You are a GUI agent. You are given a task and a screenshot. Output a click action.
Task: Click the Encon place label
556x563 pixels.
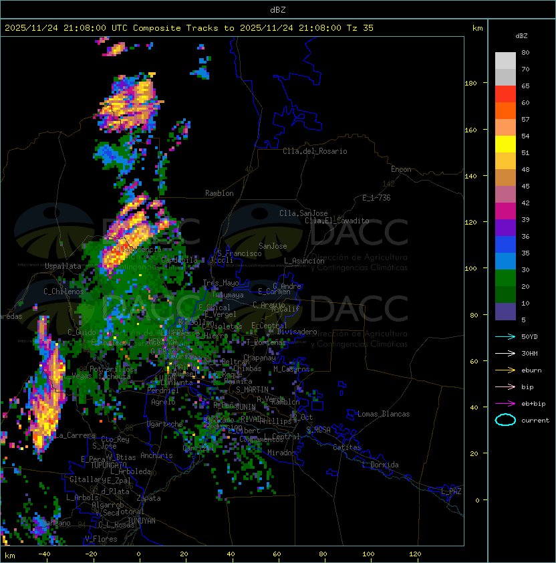pyautogui.click(x=401, y=169)
